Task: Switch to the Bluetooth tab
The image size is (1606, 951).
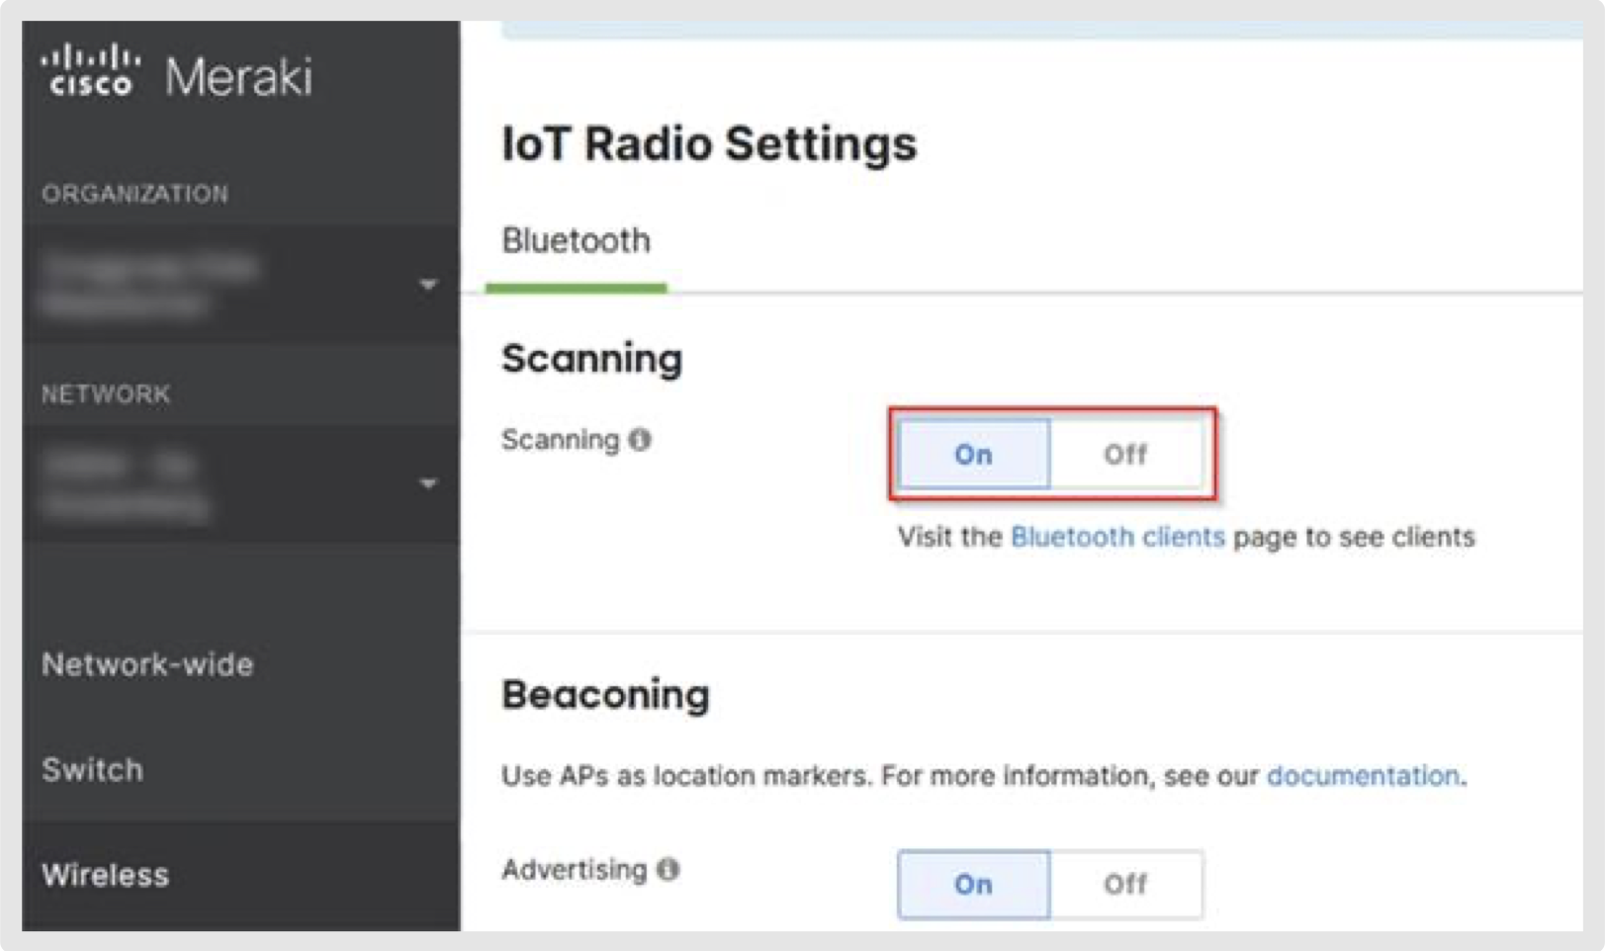Action: (x=576, y=241)
